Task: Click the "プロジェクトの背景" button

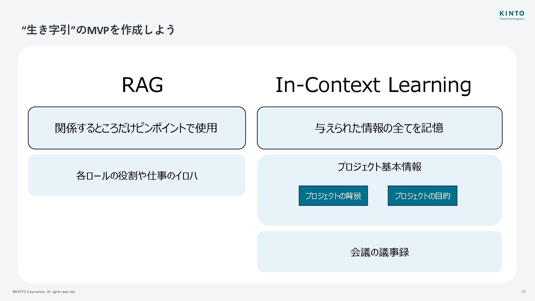Action: click(x=333, y=196)
